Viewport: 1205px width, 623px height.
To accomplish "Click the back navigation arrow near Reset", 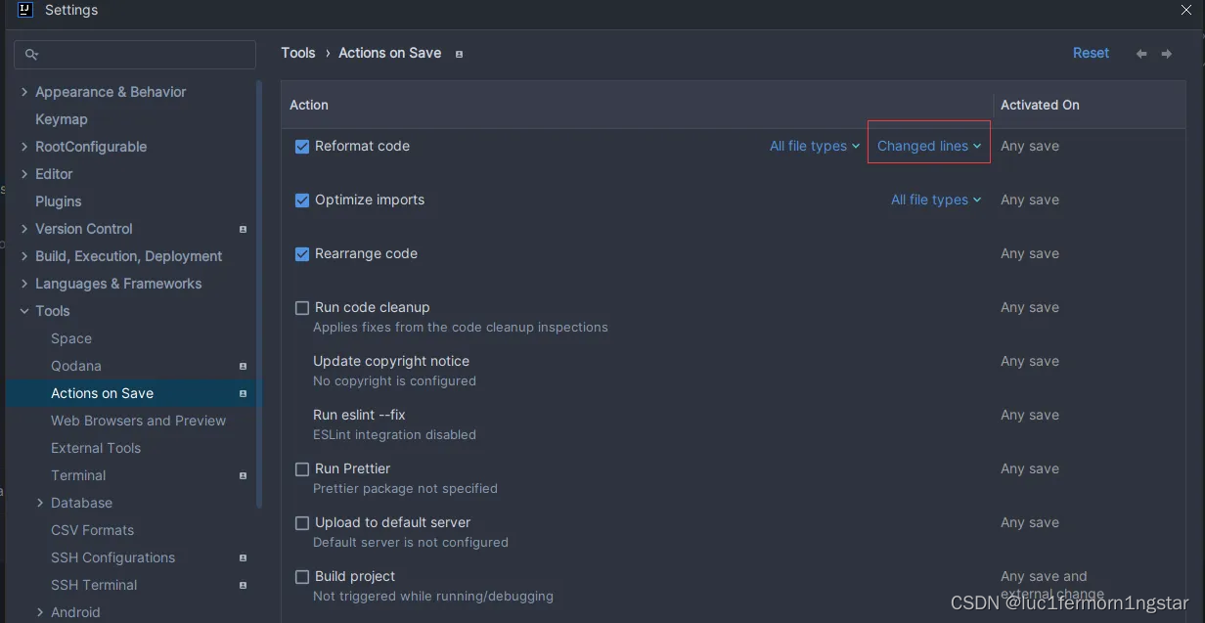I will point(1140,53).
